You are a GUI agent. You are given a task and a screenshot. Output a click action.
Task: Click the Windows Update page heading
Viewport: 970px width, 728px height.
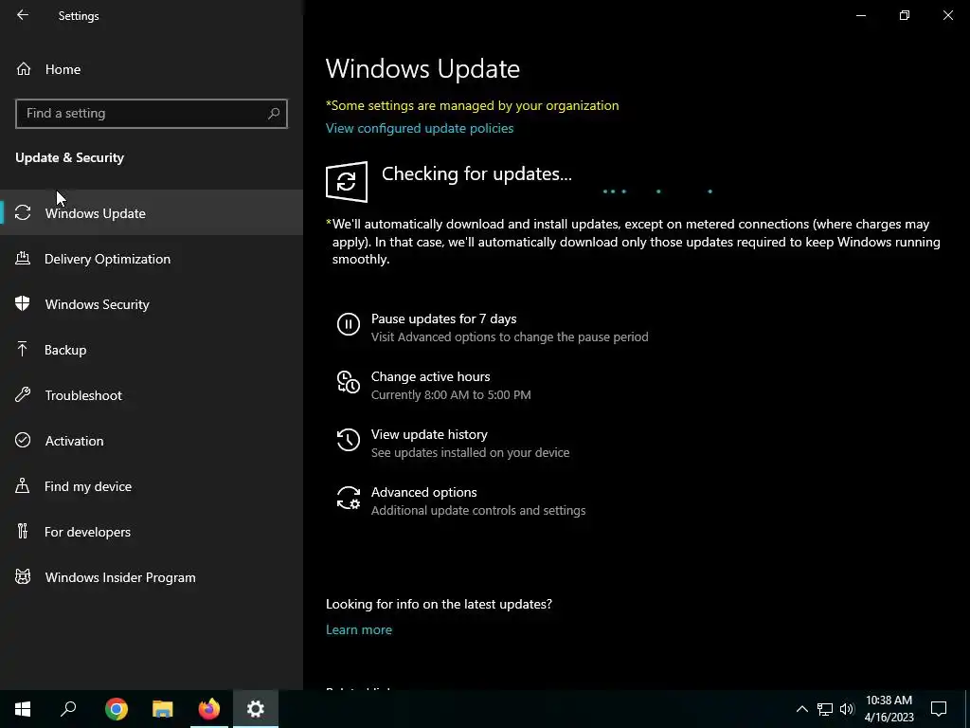[422, 68]
